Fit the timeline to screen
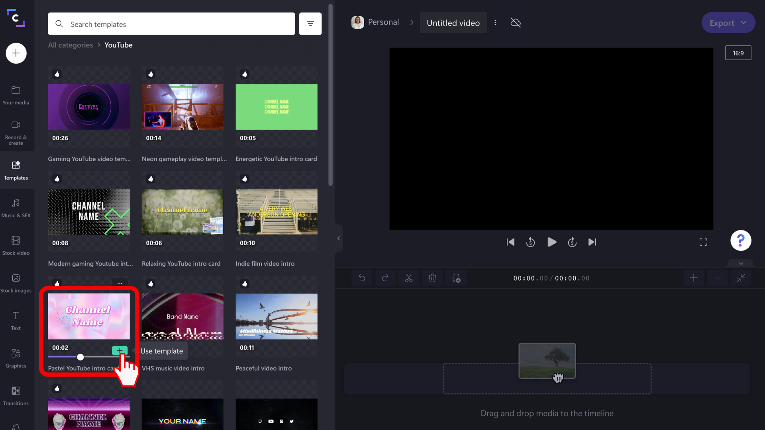This screenshot has height=430, width=765. tap(741, 278)
